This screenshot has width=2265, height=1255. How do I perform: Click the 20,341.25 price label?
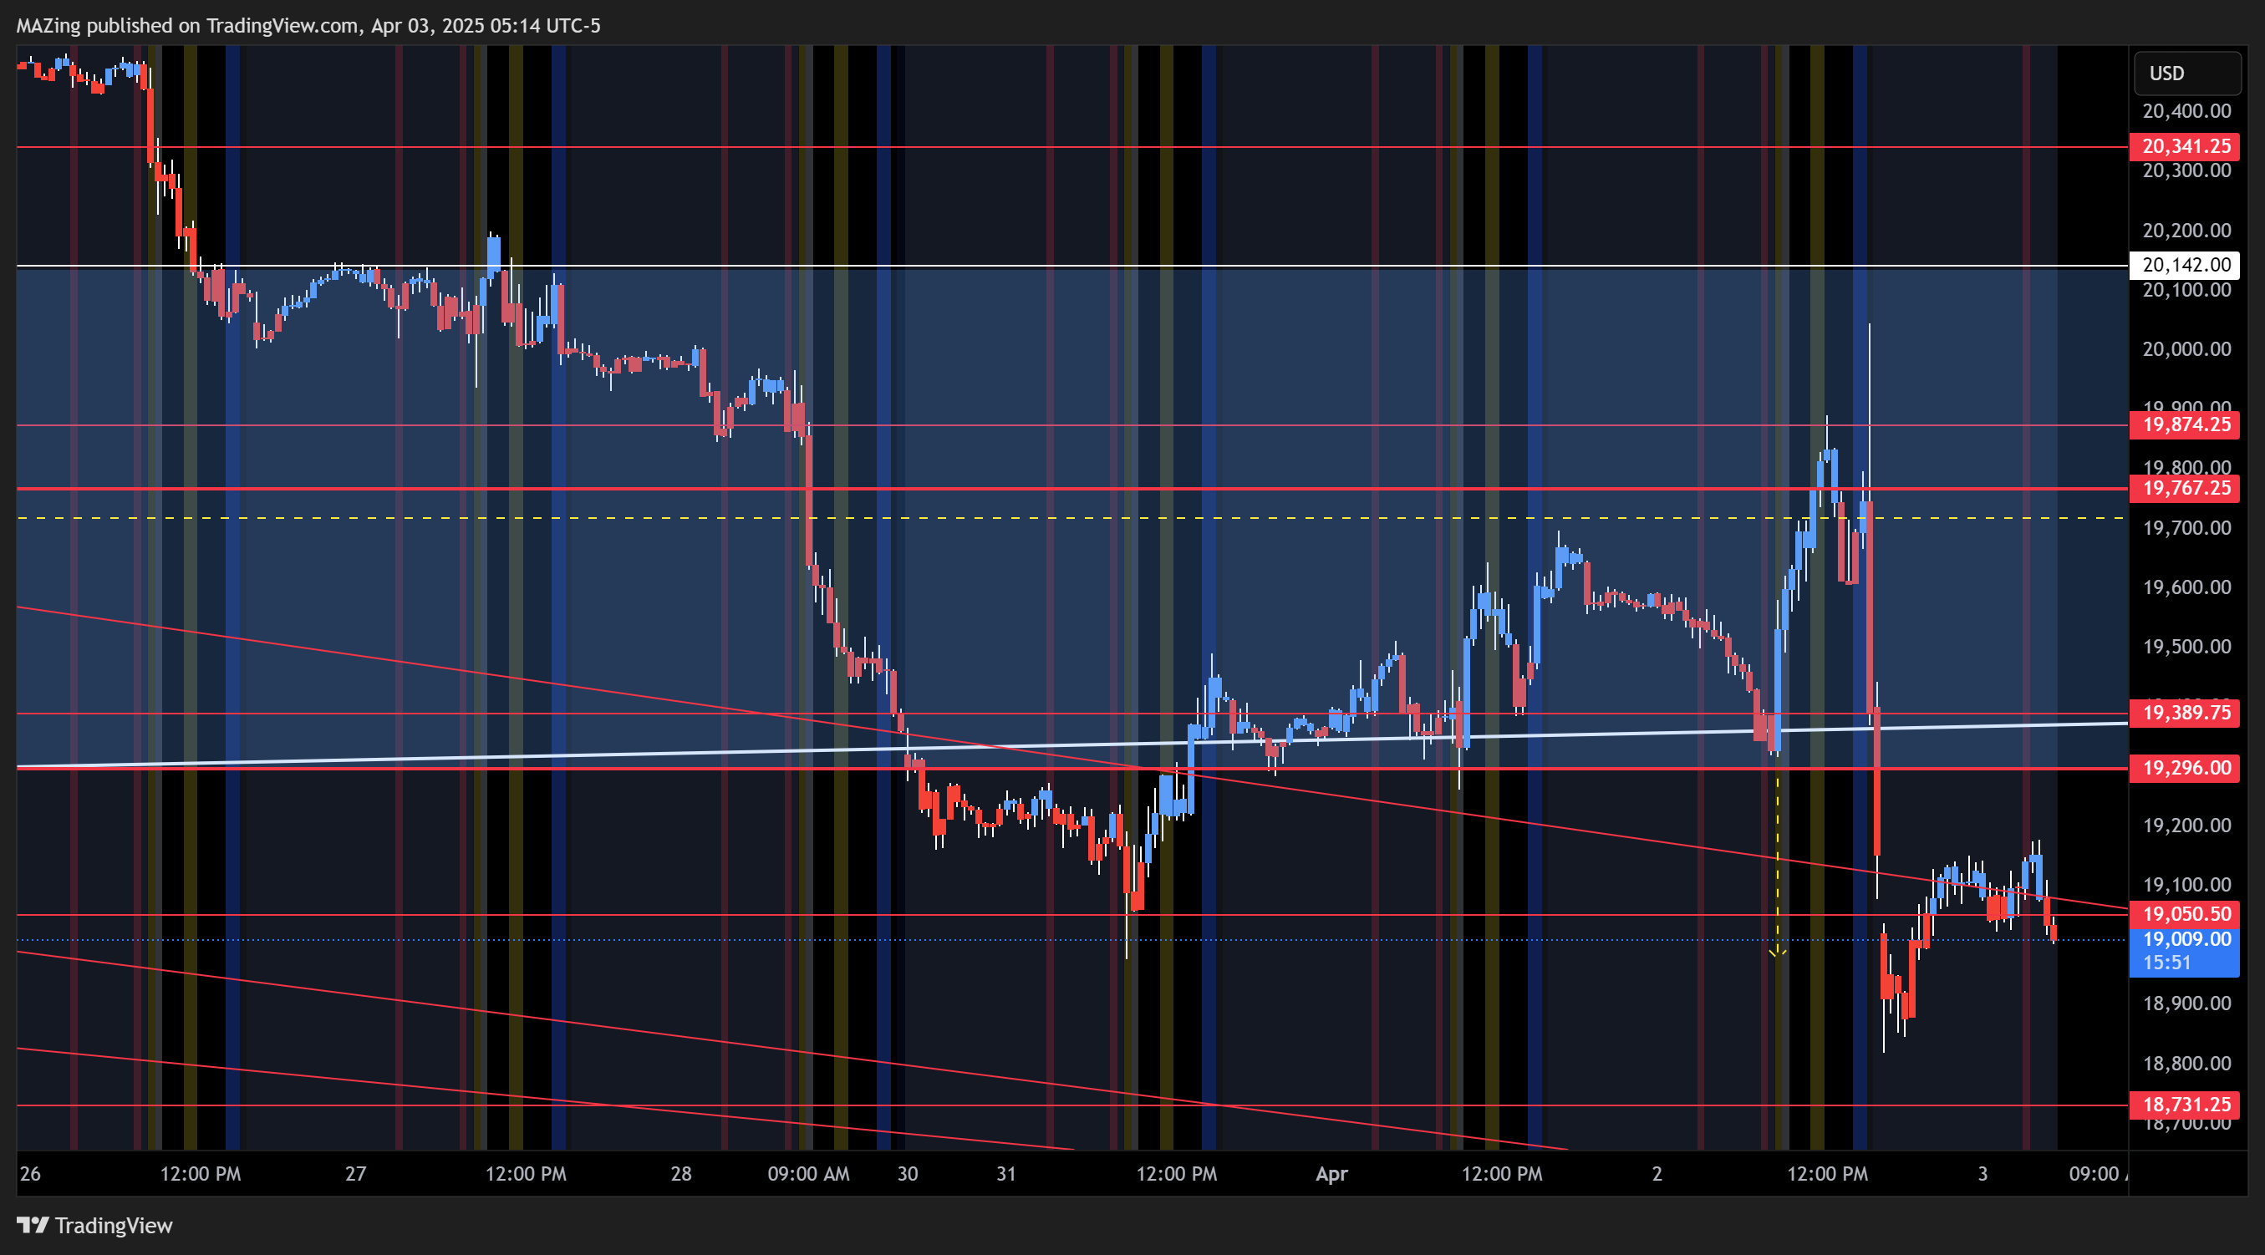click(x=2185, y=146)
